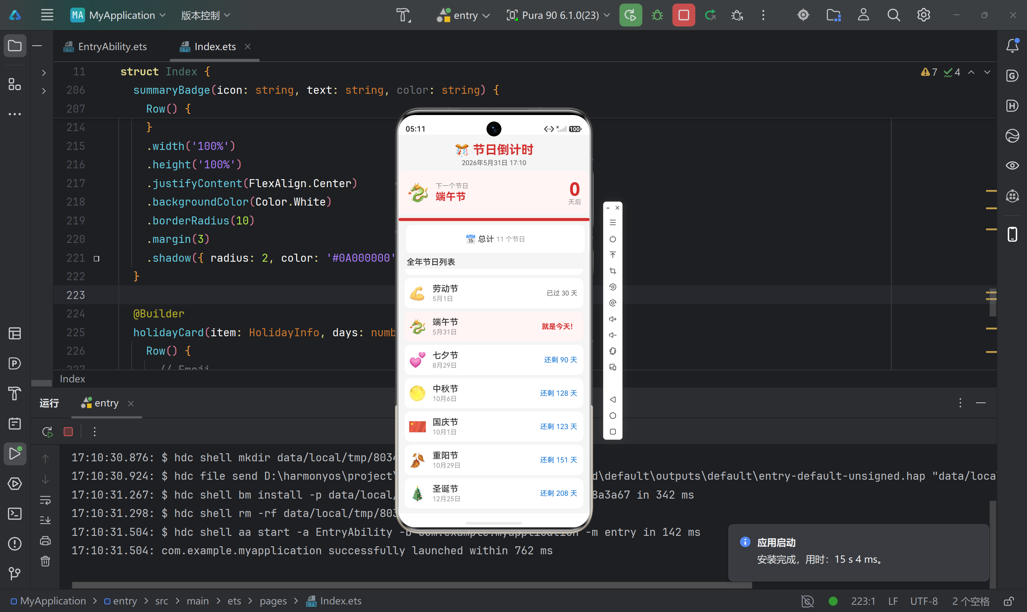Open IDE settings gear
Image resolution: width=1027 pixels, height=612 pixels.
point(924,15)
